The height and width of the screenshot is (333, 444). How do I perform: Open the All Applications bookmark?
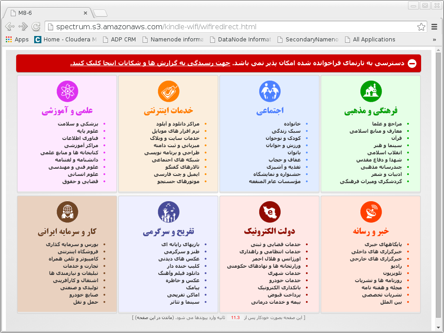(370, 39)
